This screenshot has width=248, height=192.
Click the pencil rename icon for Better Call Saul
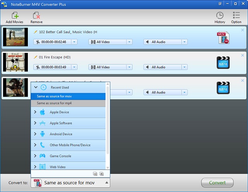point(35,32)
